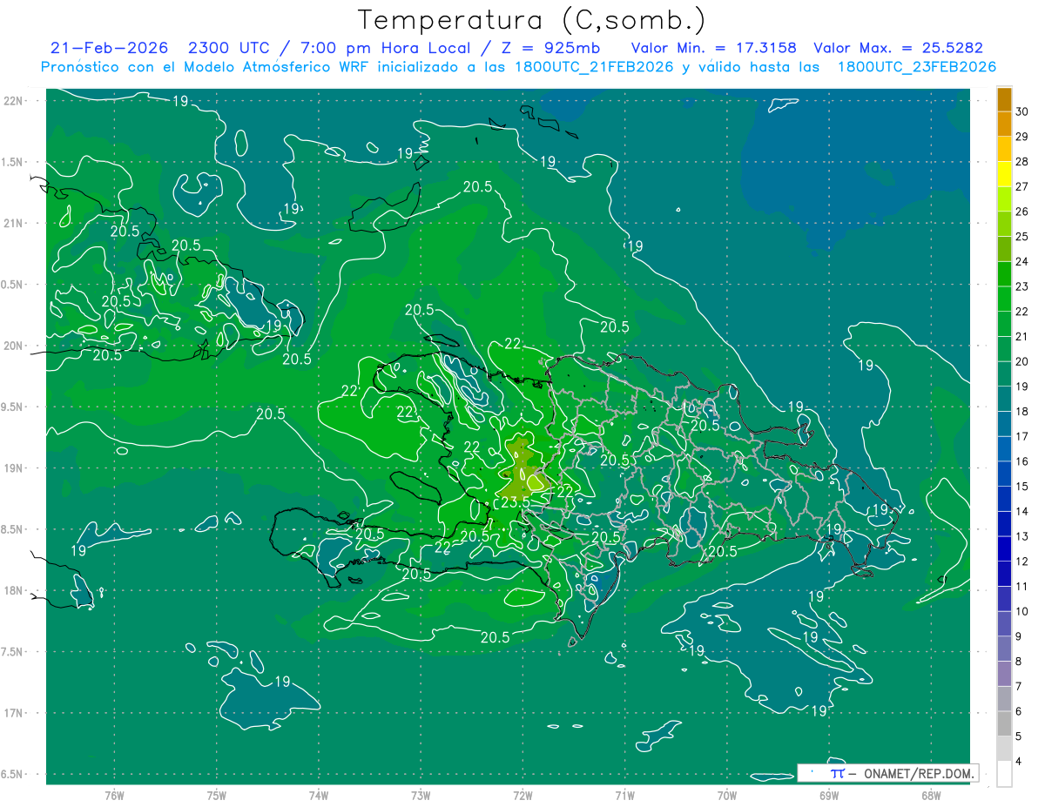This screenshot has height=807, width=1045.
Task: Click the '73W' longitude axis label
Action: coord(421,795)
